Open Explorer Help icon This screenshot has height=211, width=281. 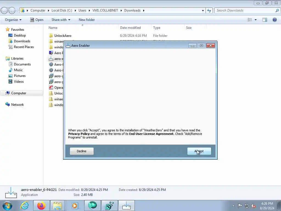274,20
